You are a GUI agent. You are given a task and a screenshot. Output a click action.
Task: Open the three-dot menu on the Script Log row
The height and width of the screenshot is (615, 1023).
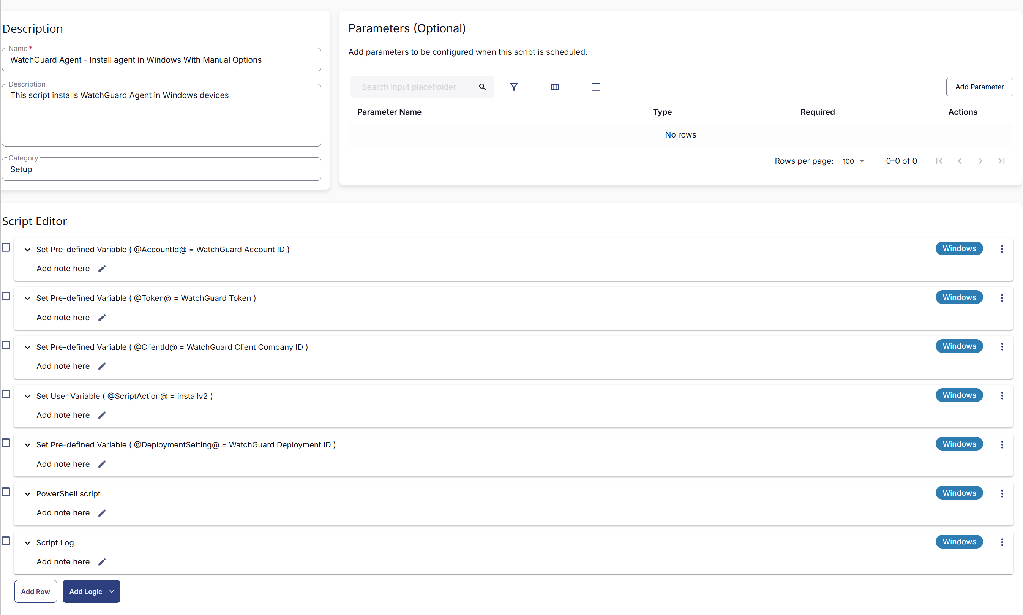click(x=1002, y=542)
